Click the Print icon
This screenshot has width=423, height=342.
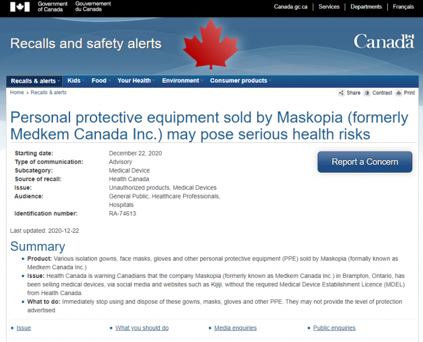pos(399,93)
